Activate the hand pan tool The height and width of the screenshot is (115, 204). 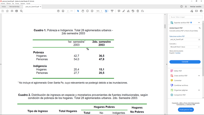[x=83, y=11]
